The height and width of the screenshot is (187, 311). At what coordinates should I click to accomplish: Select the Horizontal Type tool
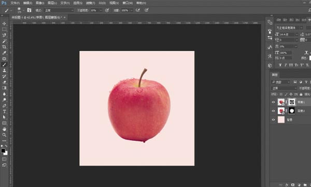[x=4, y=111]
